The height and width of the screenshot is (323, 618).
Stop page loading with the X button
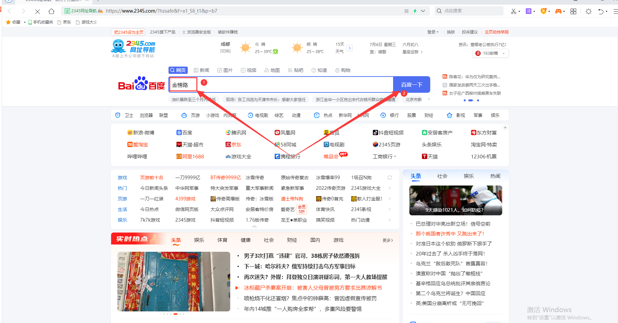[x=37, y=11]
